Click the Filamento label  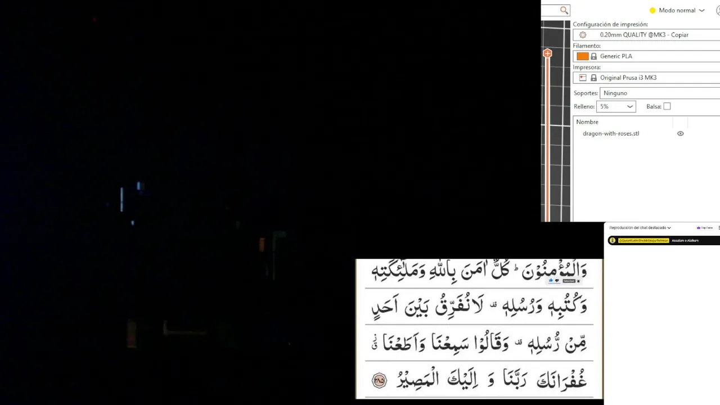coord(587,46)
